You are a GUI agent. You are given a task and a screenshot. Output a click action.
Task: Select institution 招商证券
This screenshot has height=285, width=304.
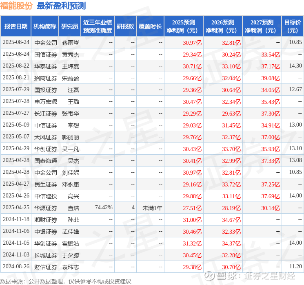coord(46,78)
